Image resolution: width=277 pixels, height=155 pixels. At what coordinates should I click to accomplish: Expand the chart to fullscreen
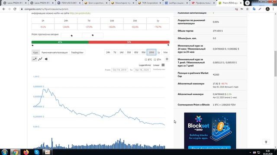167,59
